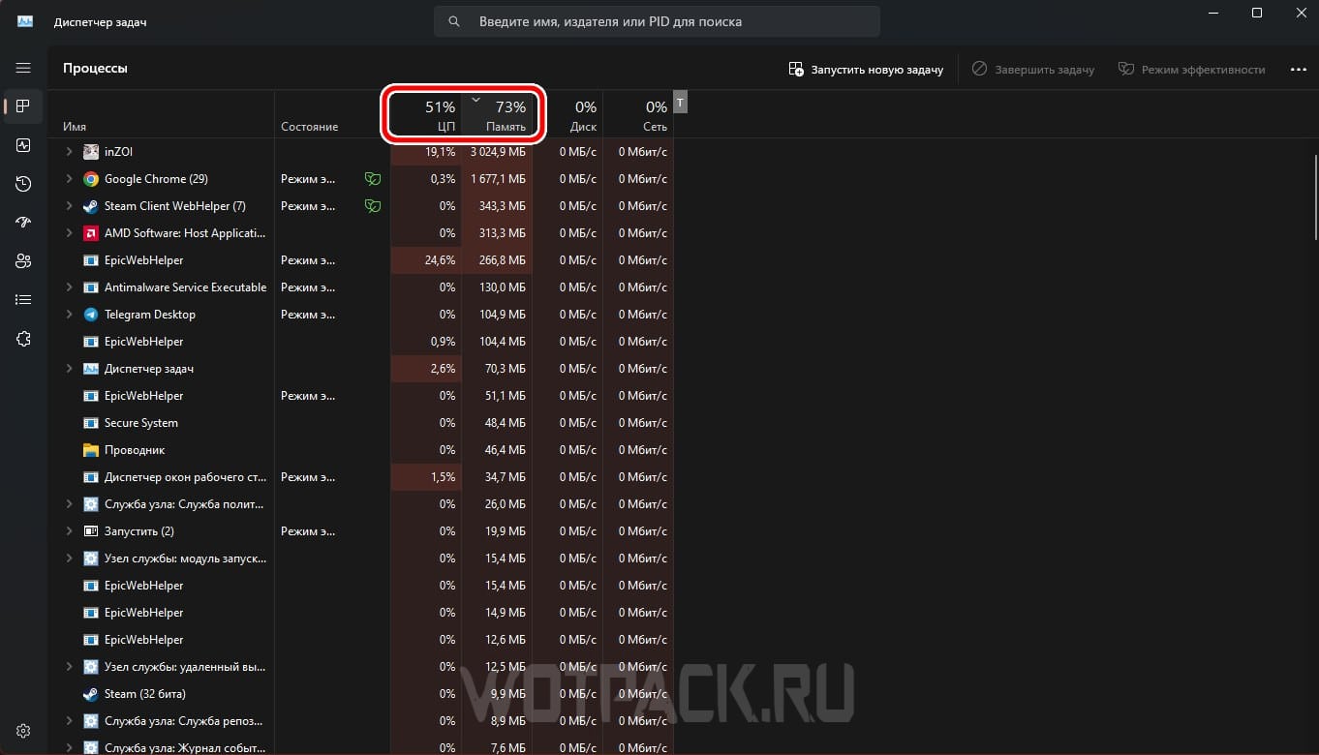Select the 19,1% CPU value for inZOI
Viewport: 1319px width, 755px height.
pyautogui.click(x=440, y=152)
